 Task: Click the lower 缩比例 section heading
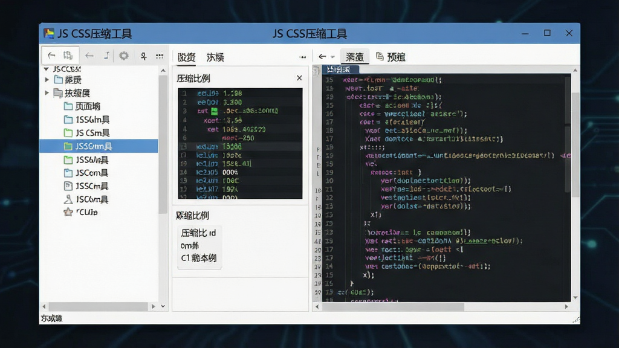192,216
